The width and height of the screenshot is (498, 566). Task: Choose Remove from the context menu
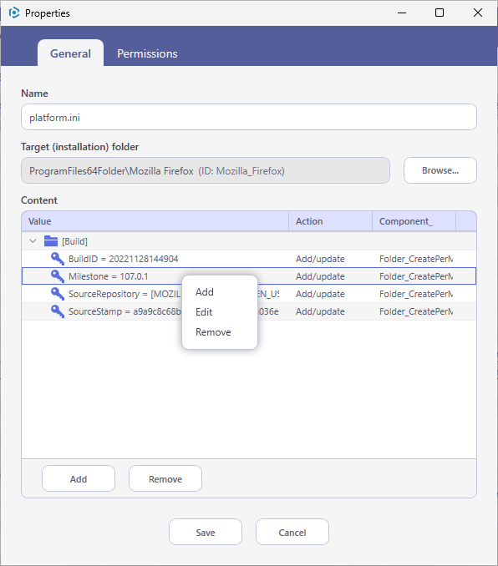point(213,332)
